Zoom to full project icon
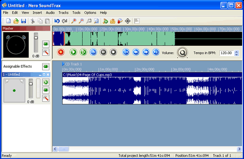 pos(96,21)
